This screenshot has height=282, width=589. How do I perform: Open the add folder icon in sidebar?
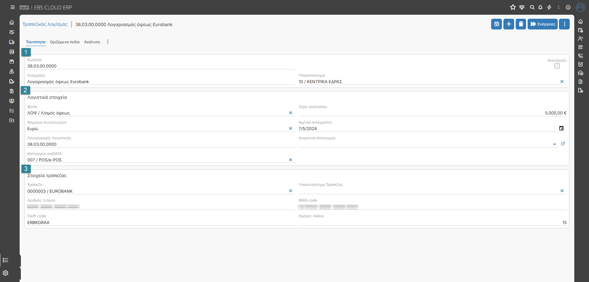click(12, 121)
